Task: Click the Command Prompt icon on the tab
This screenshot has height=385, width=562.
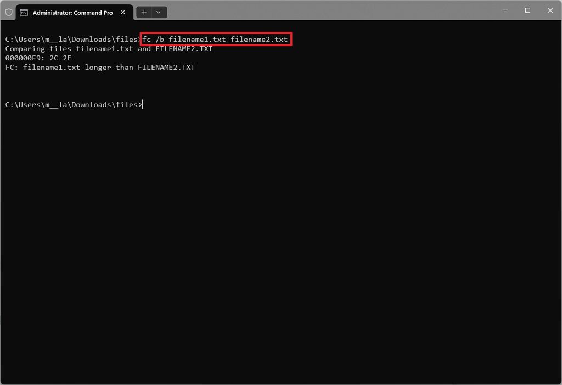Action: pos(23,12)
